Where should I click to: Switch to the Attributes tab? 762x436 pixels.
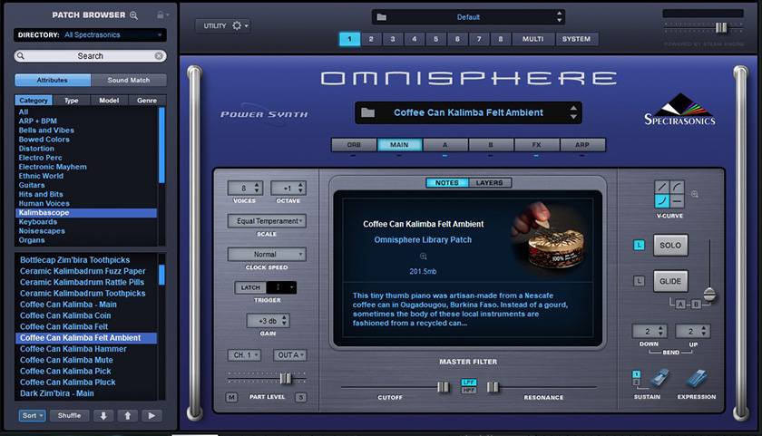point(53,80)
